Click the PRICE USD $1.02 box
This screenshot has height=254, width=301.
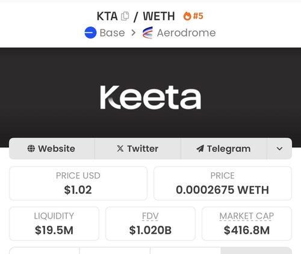point(78,183)
